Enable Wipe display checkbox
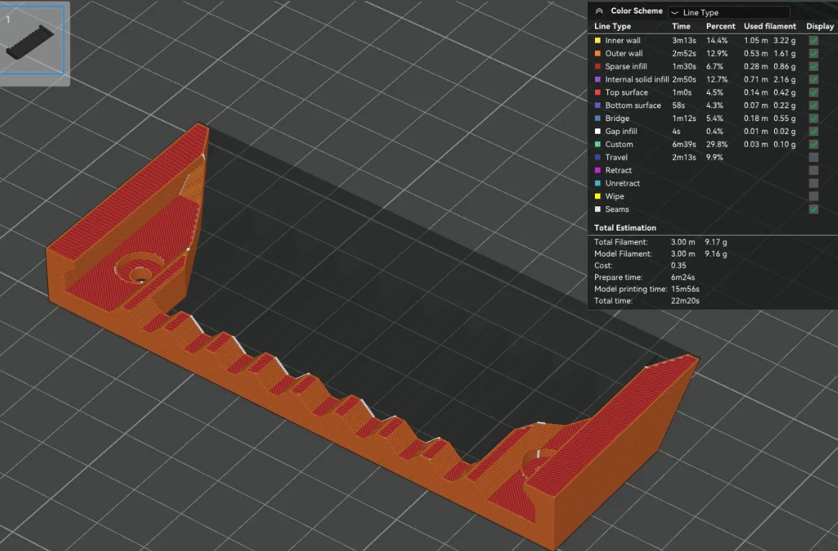The height and width of the screenshot is (551, 838). (814, 196)
